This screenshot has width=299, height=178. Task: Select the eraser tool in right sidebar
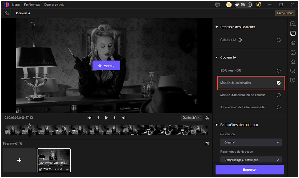(x=293, y=62)
